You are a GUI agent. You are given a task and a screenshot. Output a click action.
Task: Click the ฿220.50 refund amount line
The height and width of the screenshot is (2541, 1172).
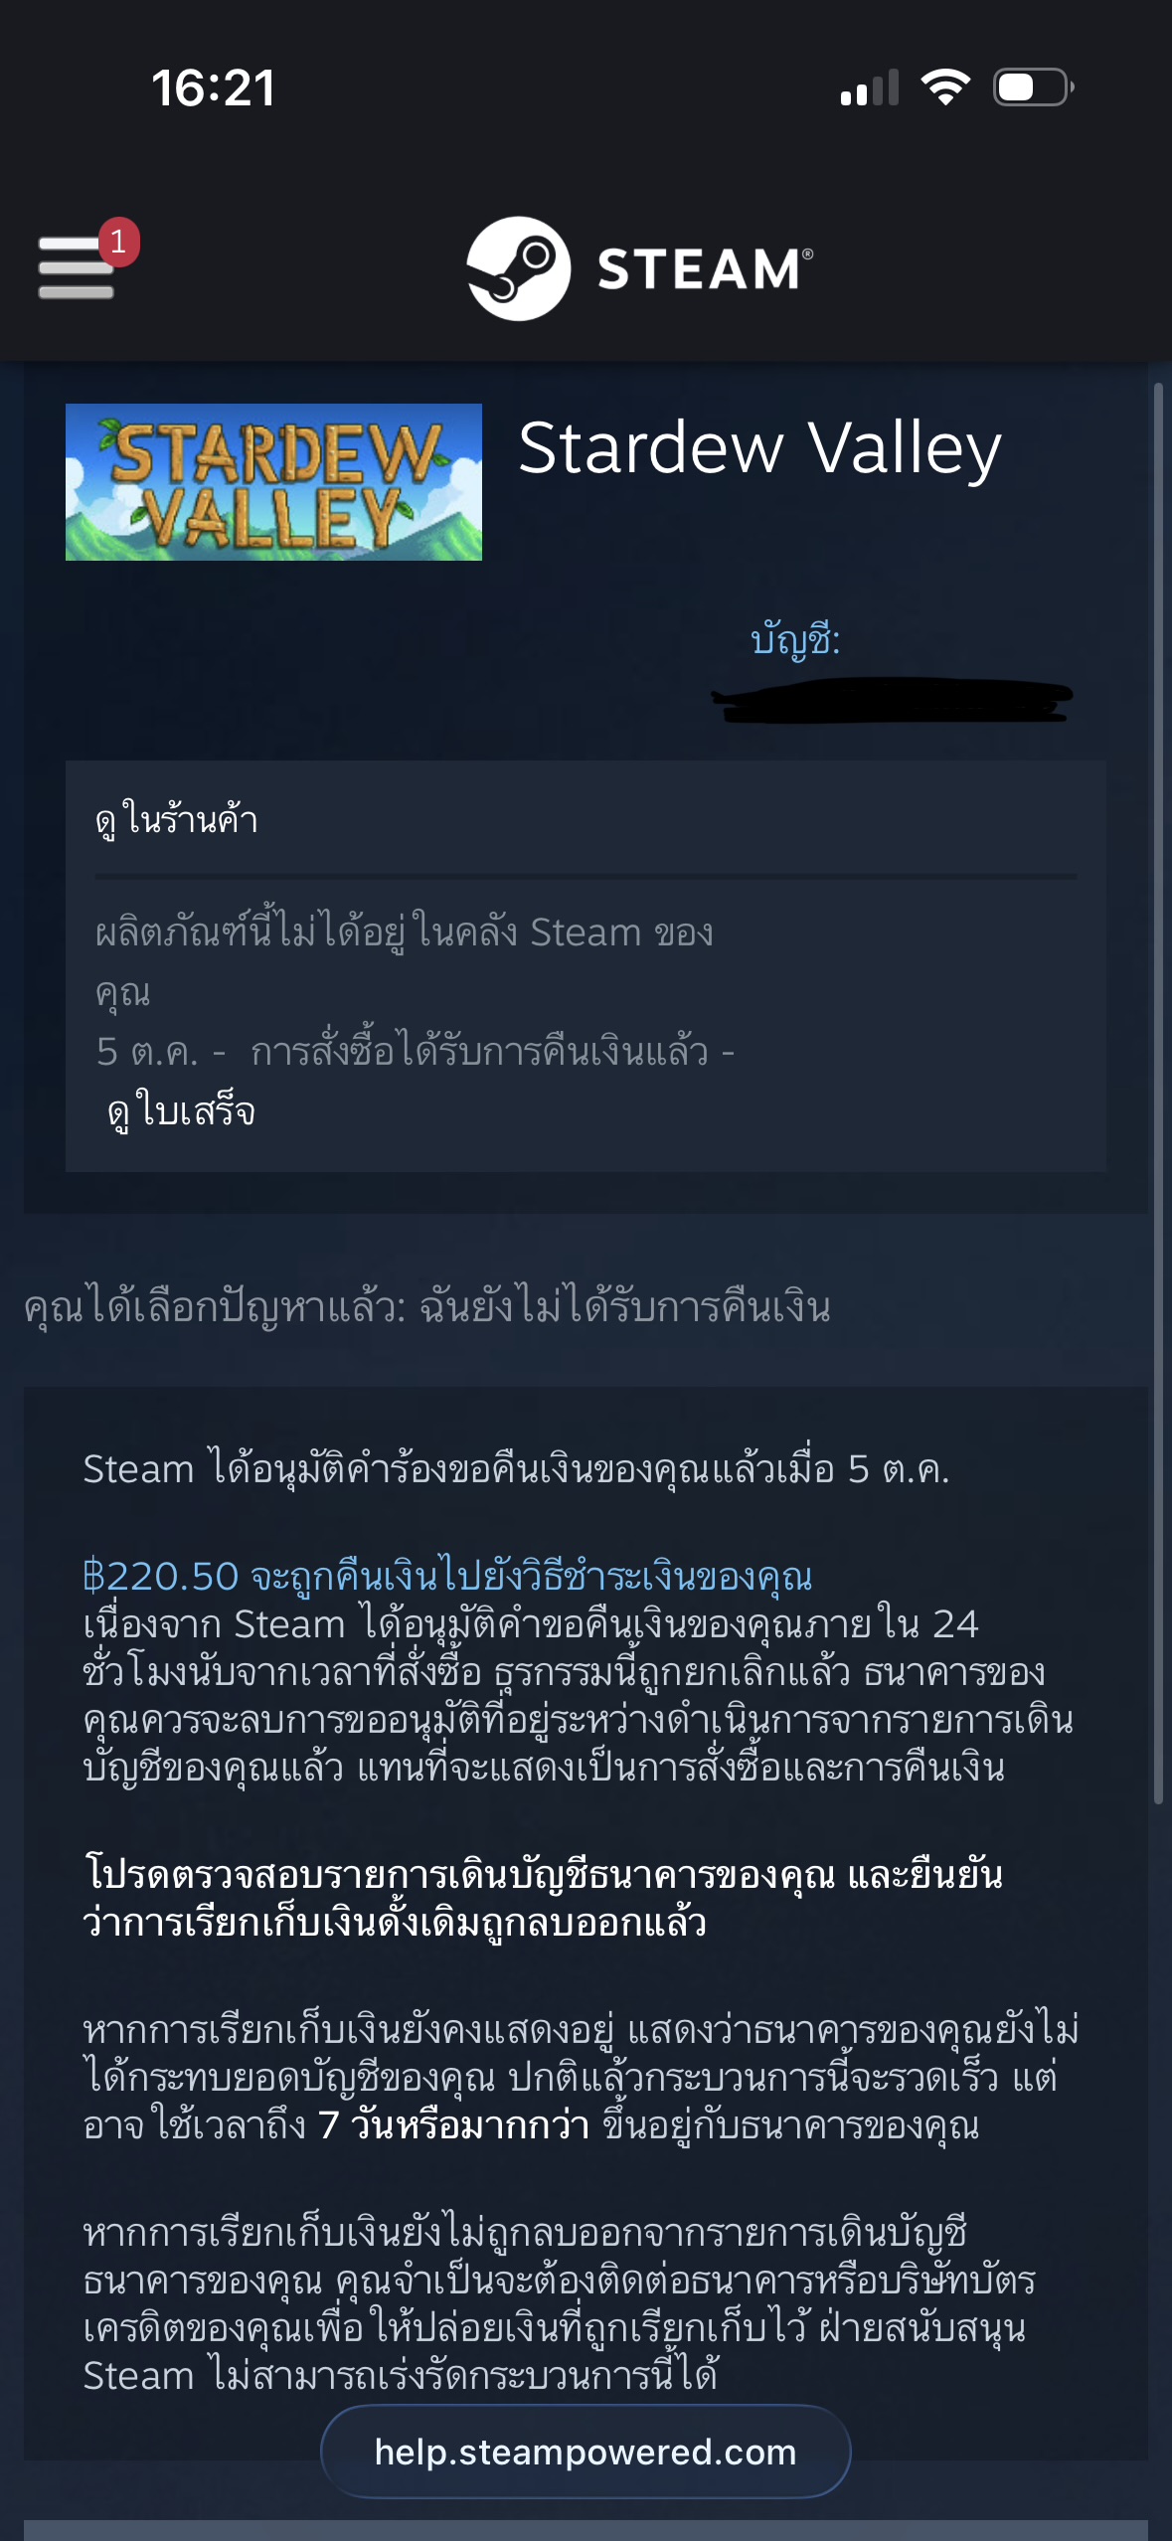click(x=447, y=1576)
